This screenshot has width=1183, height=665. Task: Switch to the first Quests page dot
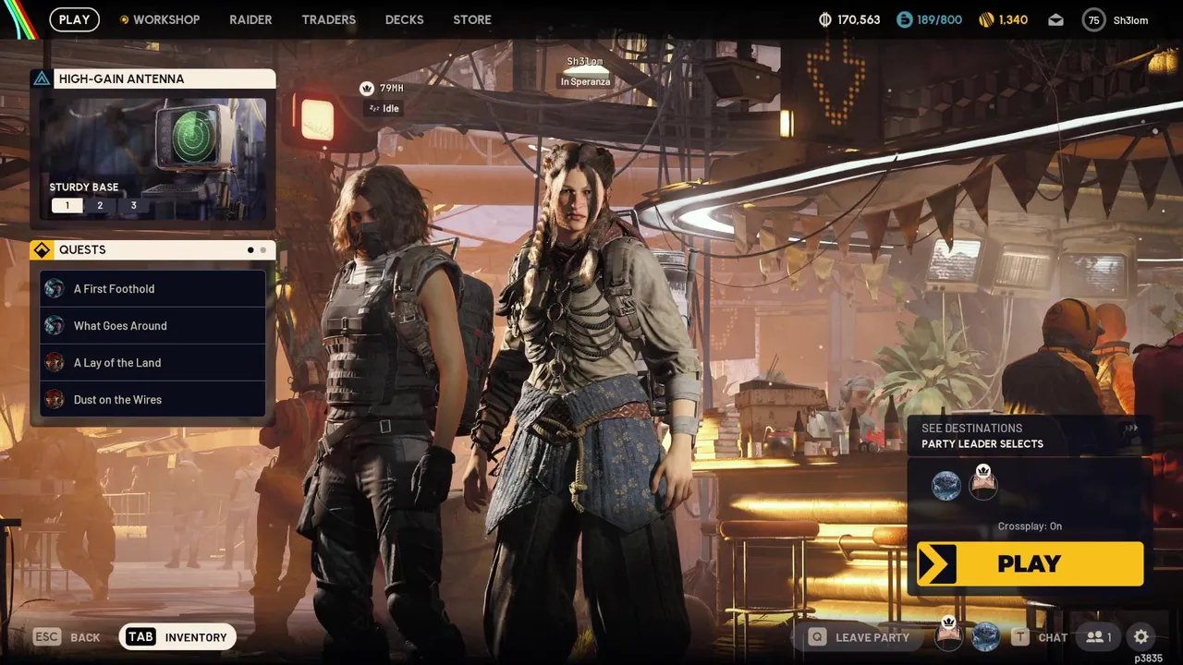[250, 249]
